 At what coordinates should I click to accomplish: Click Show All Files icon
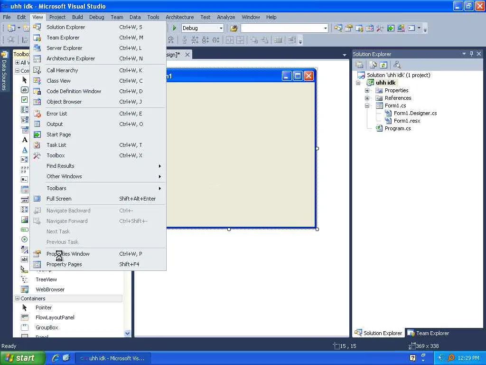[373, 65]
